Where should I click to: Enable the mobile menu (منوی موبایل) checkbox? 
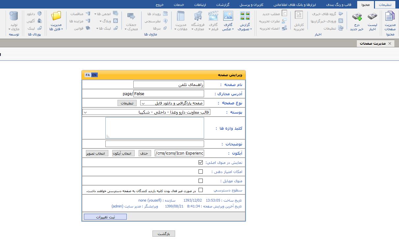click(x=200, y=181)
